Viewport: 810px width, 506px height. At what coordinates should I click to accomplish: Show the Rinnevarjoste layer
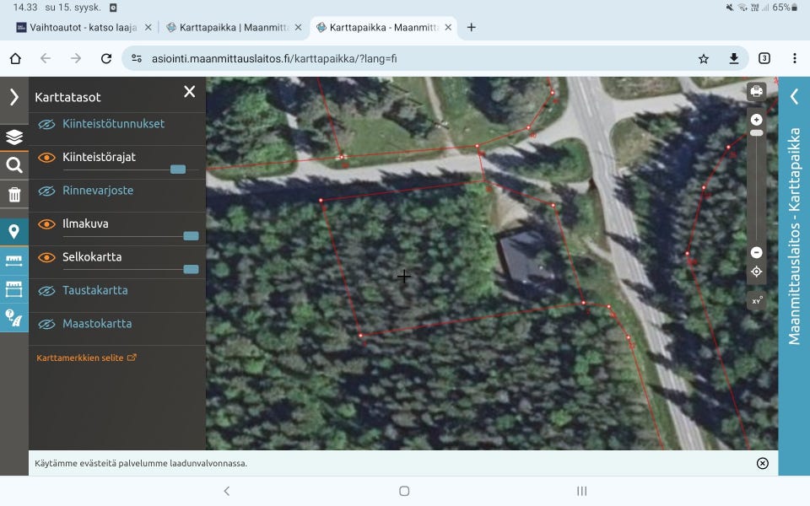tap(46, 191)
